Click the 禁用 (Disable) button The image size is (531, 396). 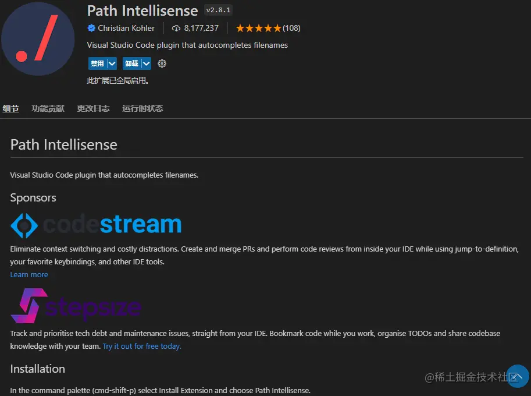tap(98, 63)
